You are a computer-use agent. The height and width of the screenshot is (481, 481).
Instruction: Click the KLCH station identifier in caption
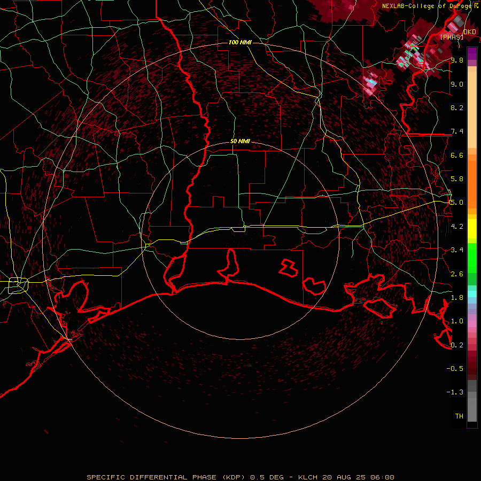pyautogui.click(x=308, y=477)
